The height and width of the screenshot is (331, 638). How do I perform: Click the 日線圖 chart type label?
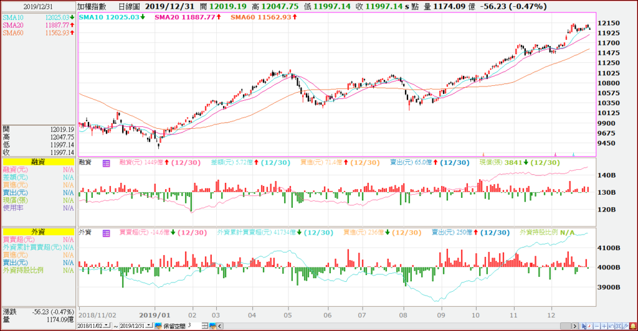tap(129, 6)
